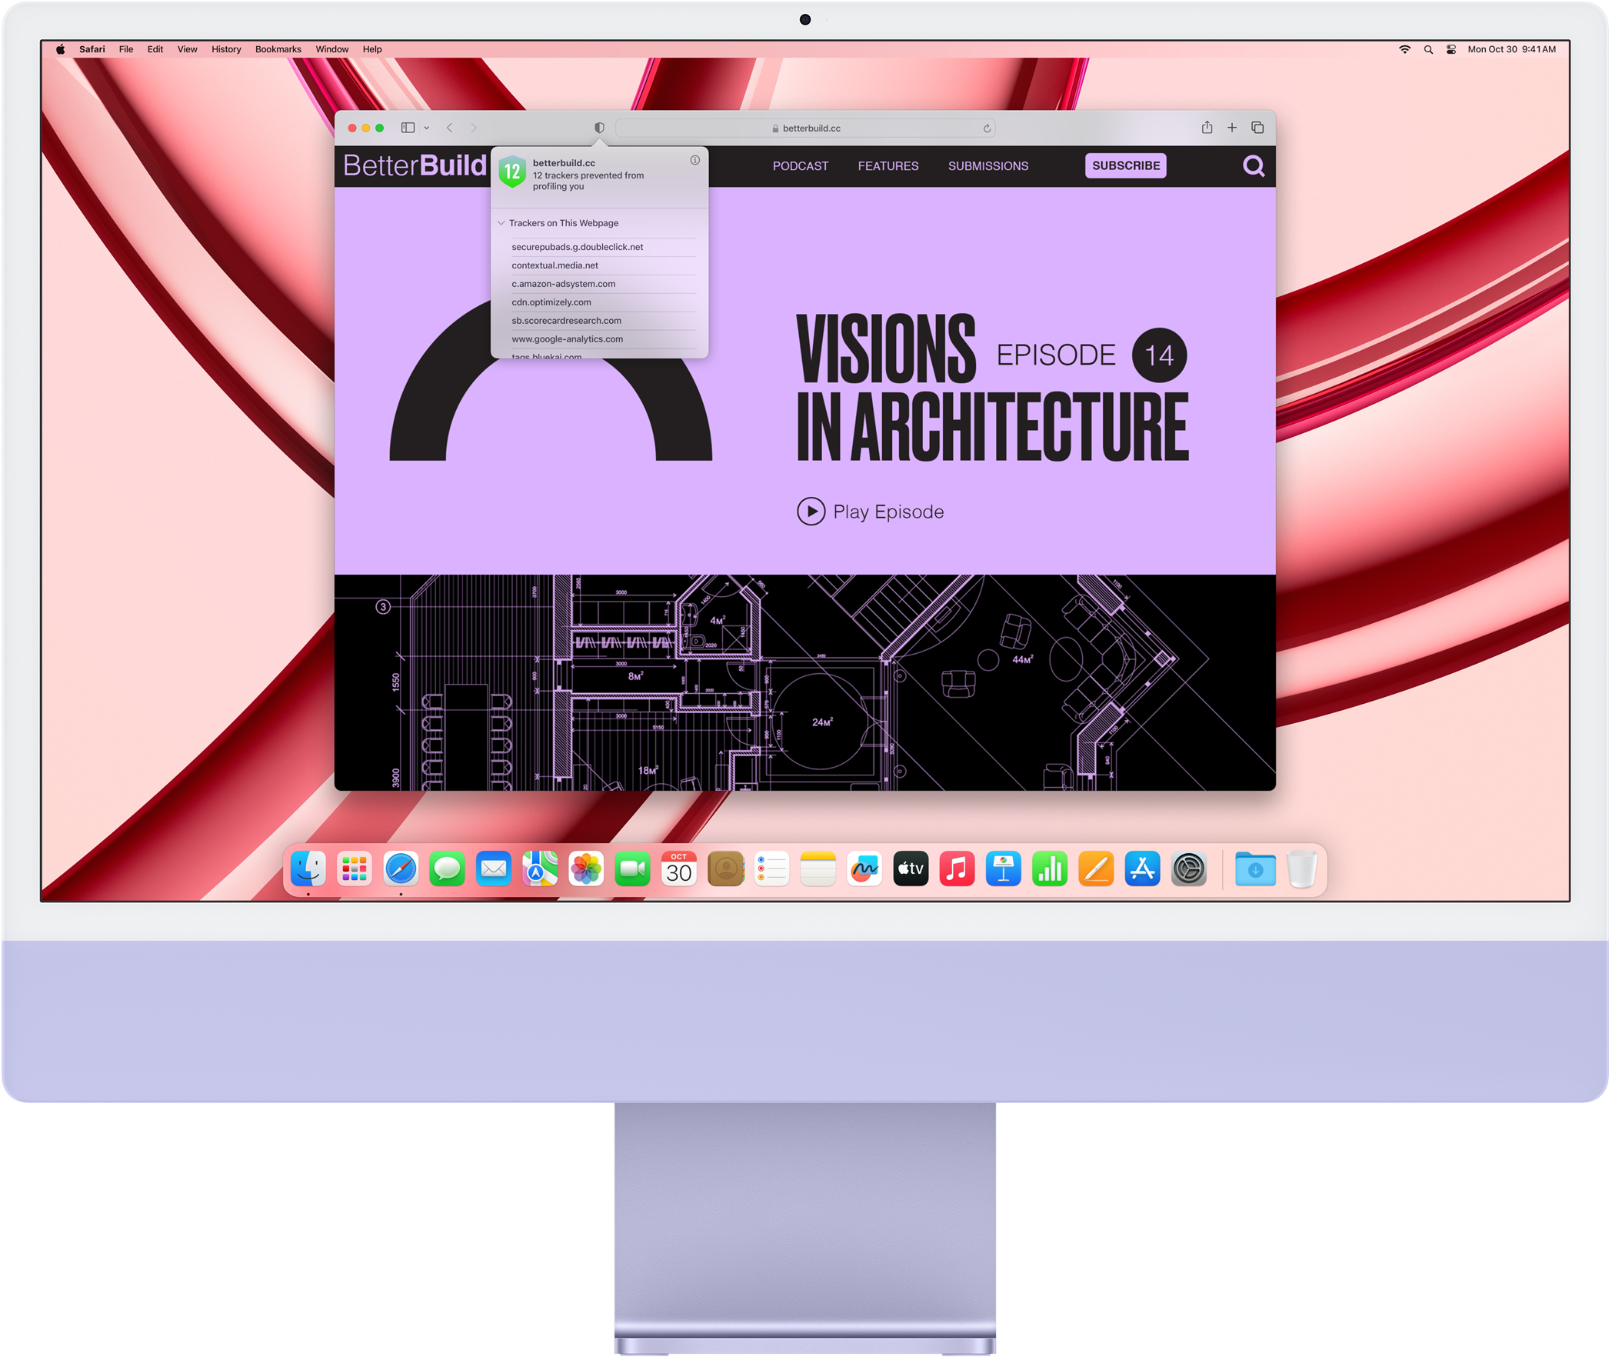Collapse the Trackers on This Webpage section

[501, 223]
